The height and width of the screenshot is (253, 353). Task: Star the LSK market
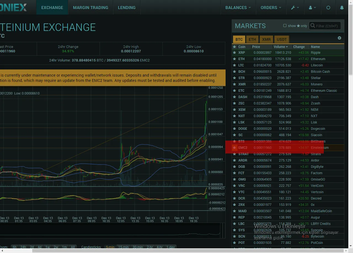[234, 122]
